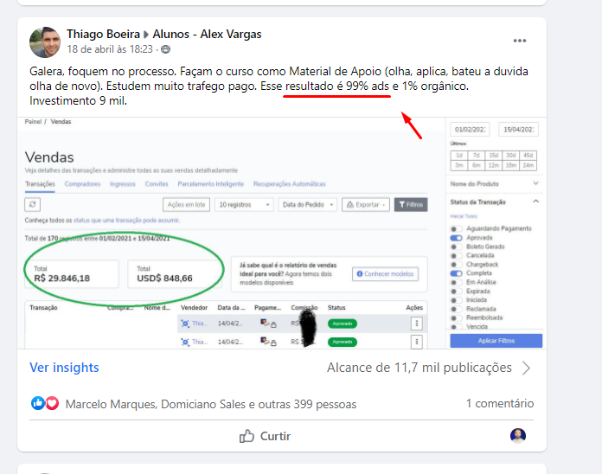This screenshot has width=602, height=474.
Task: Click the Curtir thumbs-up icon
Action: (x=247, y=436)
